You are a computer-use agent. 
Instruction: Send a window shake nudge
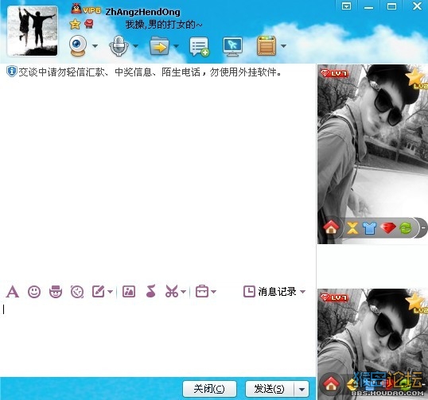(x=77, y=292)
